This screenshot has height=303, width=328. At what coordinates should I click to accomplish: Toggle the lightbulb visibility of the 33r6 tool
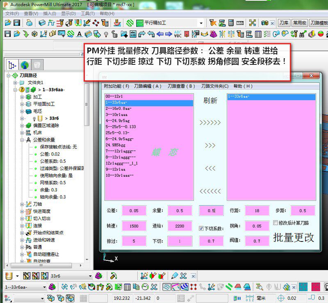[34, 118]
